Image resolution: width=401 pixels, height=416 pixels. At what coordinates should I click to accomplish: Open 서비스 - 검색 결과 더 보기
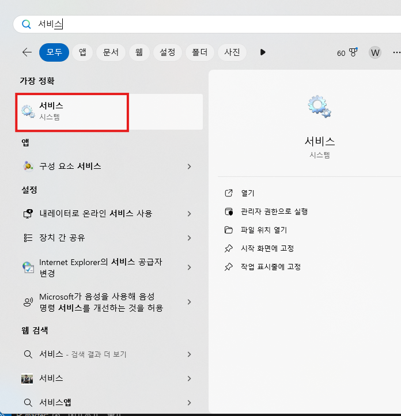tap(107, 354)
